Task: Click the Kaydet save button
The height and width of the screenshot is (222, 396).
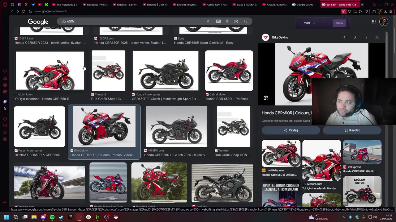Action: click(352, 130)
